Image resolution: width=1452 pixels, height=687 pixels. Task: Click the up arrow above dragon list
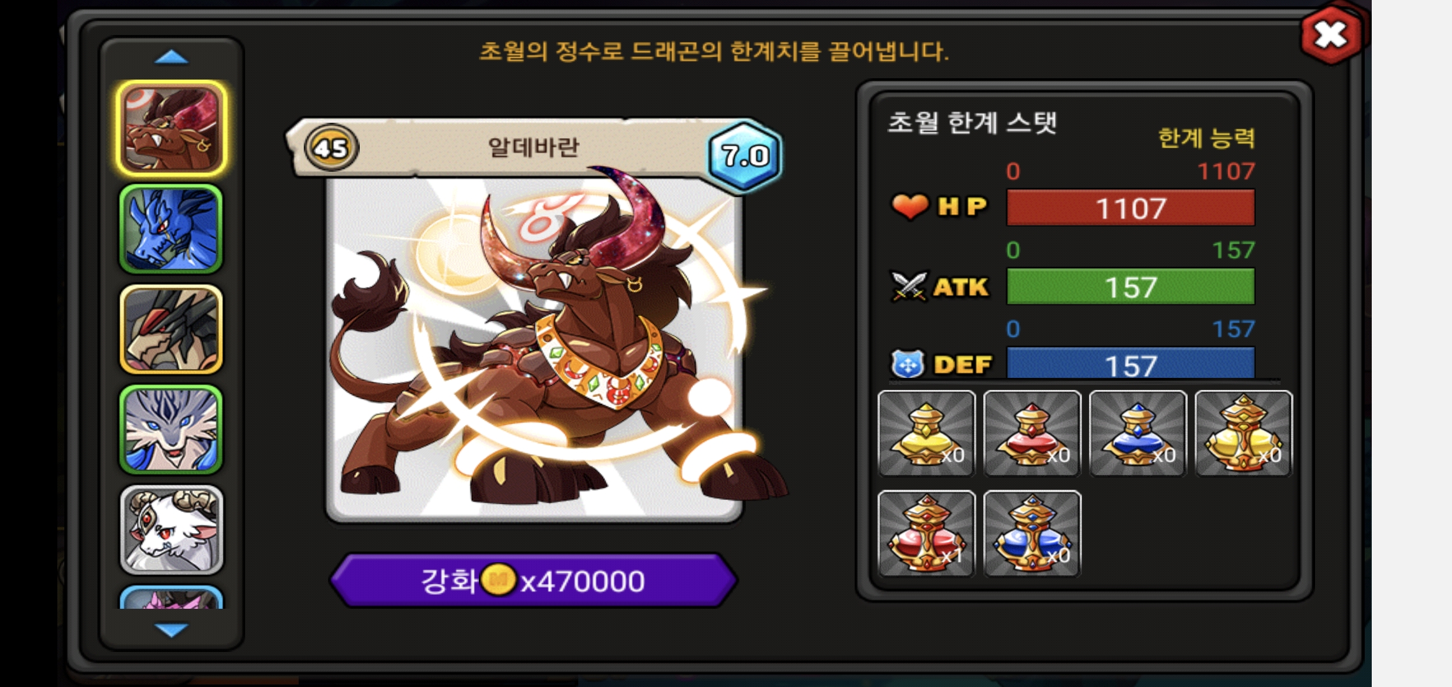click(x=171, y=58)
